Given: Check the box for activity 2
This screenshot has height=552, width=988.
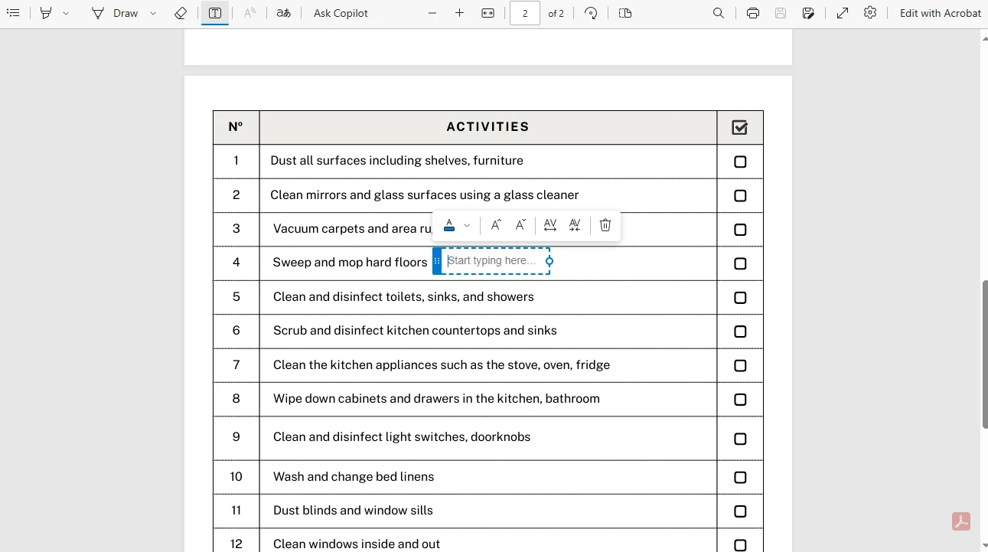Looking at the screenshot, I should (x=740, y=196).
